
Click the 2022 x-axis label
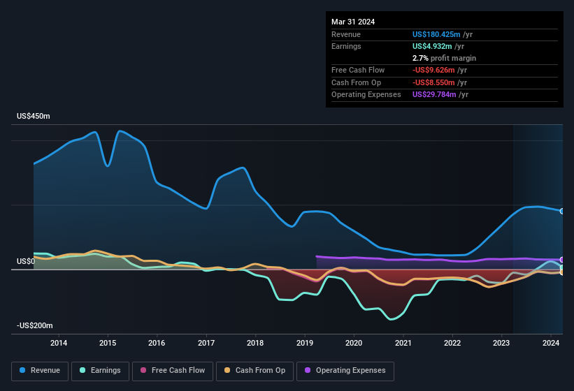pos(452,343)
